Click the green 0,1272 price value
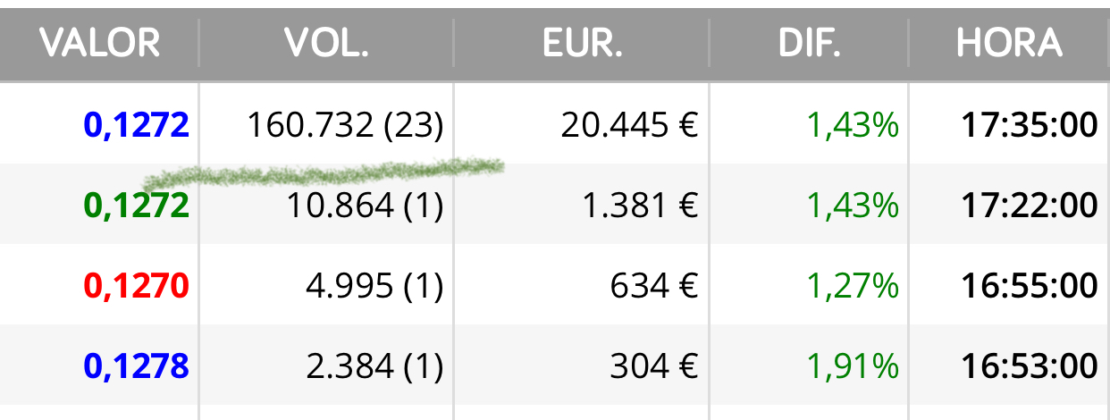The width and height of the screenshot is (1110, 420). (137, 206)
